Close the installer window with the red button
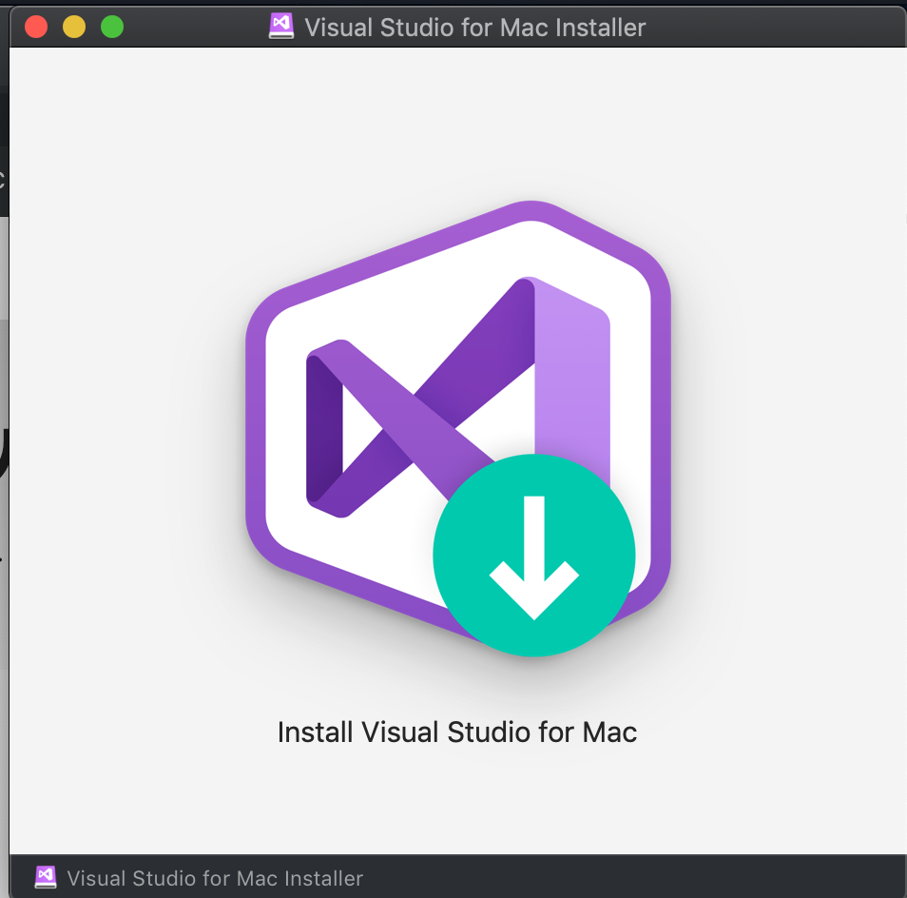This screenshot has width=907, height=898. coord(36,27)
